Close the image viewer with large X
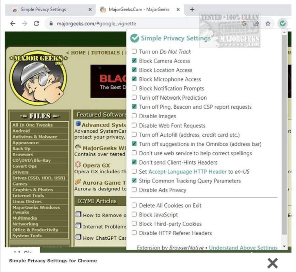Viewport: 296px width, 272px height. 273,263
